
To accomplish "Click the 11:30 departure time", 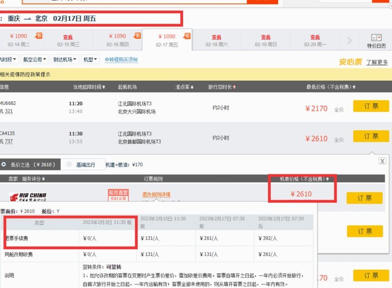I will [x=76, y=134].
